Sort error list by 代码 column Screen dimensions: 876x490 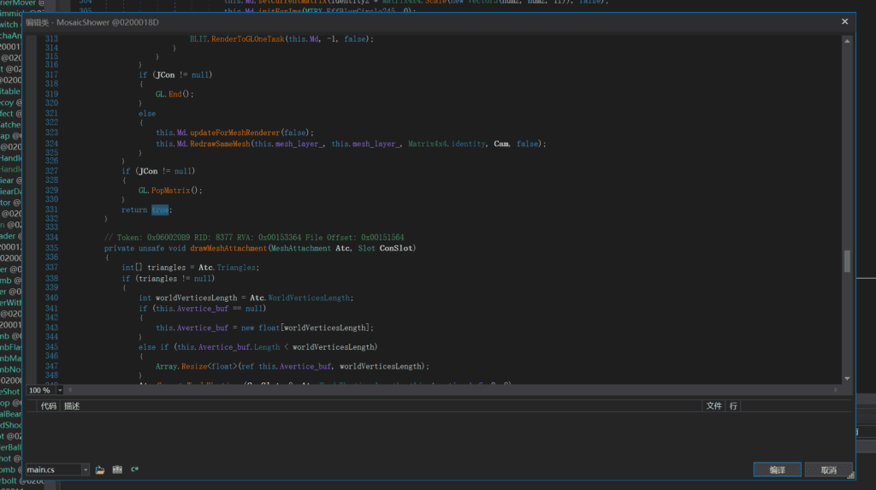[48, 406]
